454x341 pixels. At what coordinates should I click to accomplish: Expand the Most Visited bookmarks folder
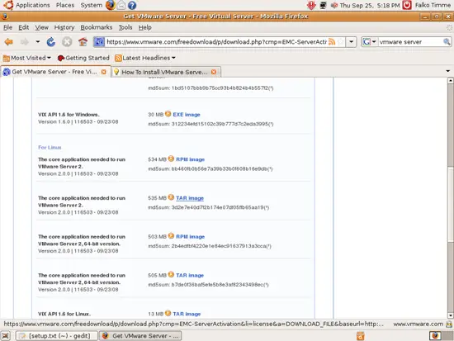click(27, 58)
